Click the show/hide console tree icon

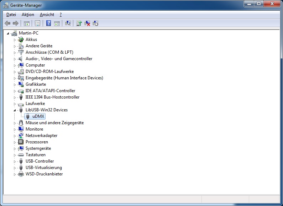coord(27,23)
